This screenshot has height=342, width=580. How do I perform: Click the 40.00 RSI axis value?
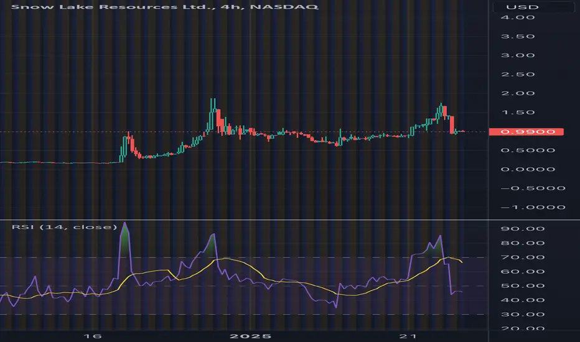(523, 300)
